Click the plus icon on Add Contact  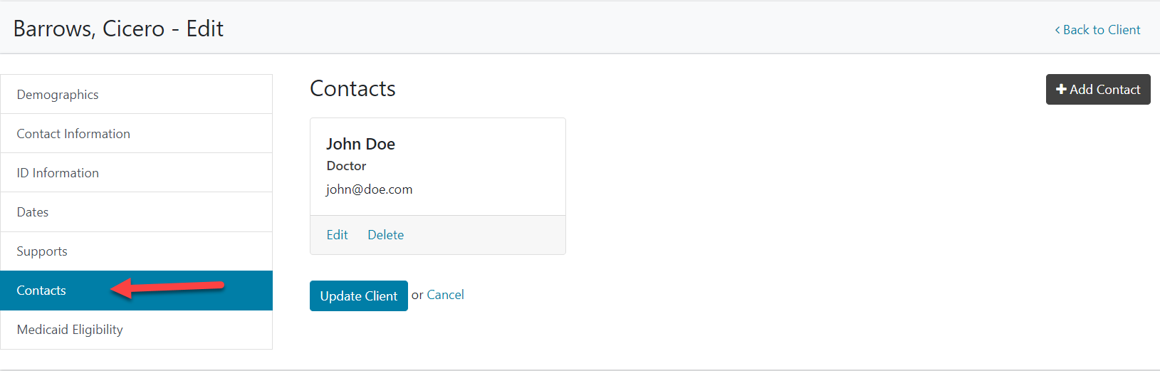(1061, 90)
